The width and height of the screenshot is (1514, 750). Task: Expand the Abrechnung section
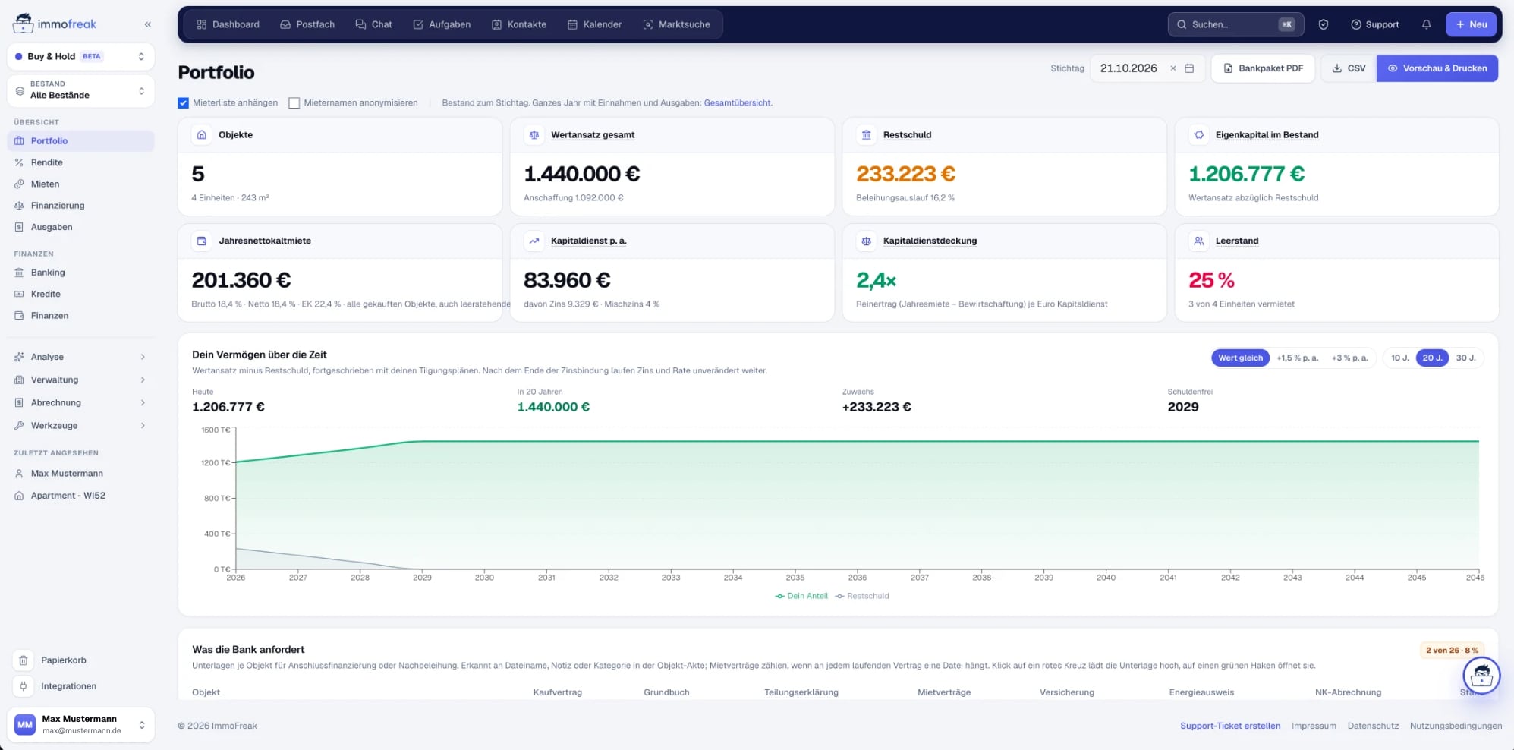point(80,402)
